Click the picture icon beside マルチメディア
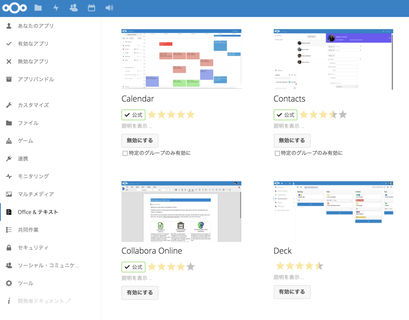This screenshot has width=409, height=320. click(x=9, y=194)
